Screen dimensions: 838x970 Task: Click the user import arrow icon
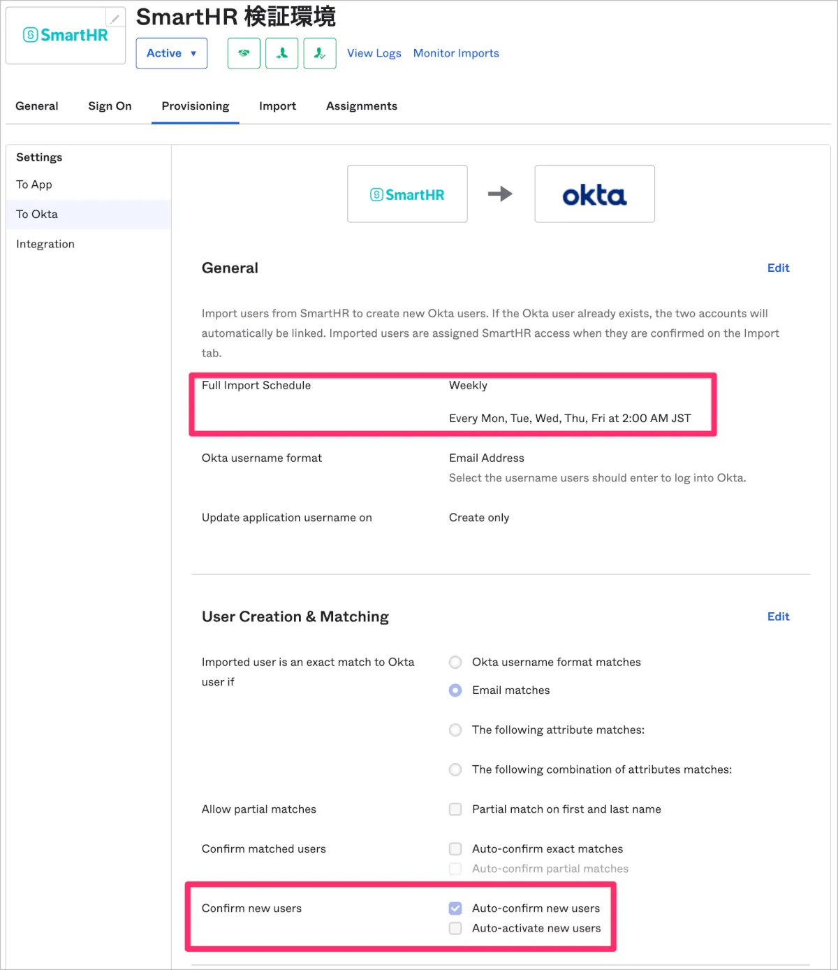click(x=282, y=53)
